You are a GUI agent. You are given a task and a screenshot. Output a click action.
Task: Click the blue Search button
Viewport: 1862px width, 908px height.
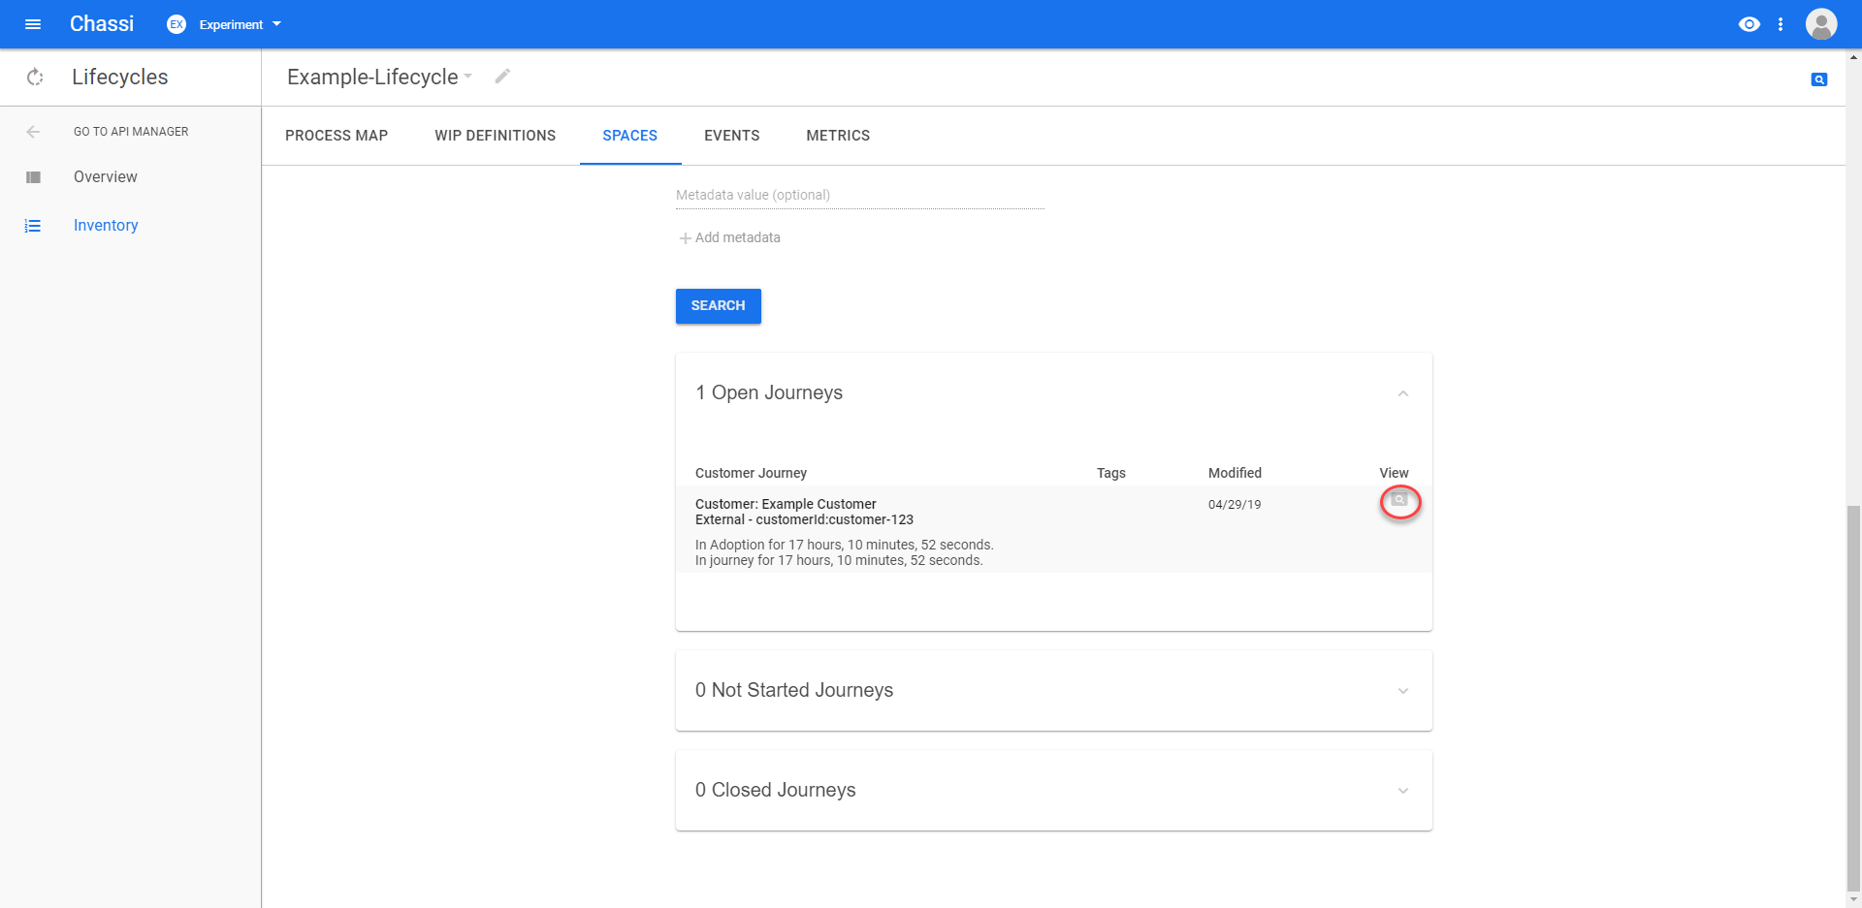pyautogui.click(x=719, y=306)
